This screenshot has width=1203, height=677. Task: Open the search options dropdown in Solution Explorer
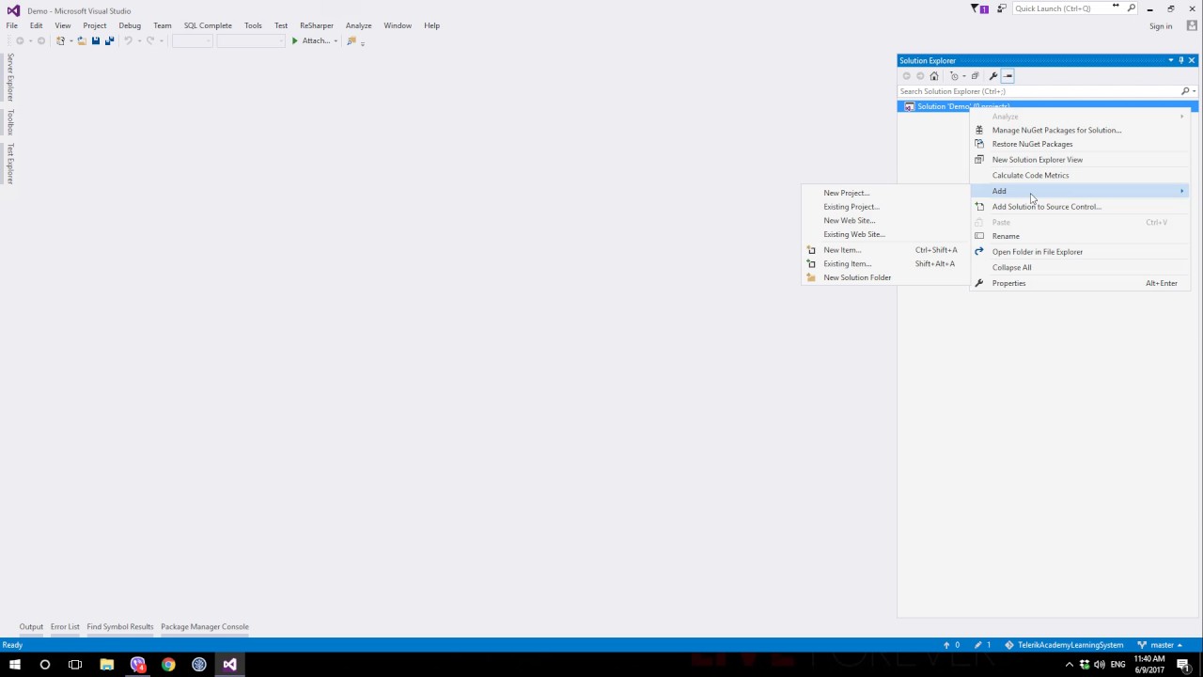point(1195,91)
